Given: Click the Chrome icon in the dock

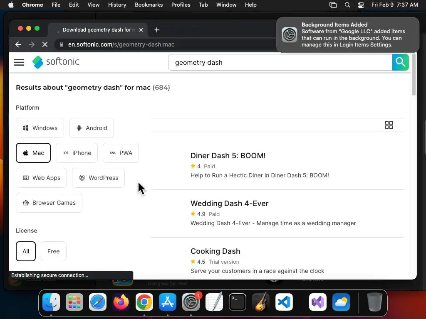Looking at the screenshot, I should 144,302.
